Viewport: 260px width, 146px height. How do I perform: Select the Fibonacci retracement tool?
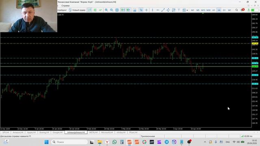coord(173,10)
